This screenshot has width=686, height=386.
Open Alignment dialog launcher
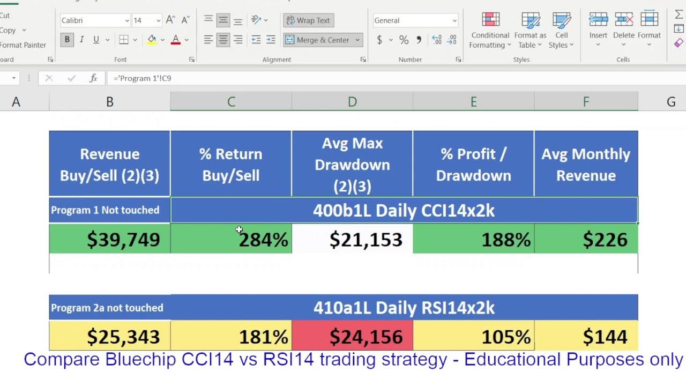[x=363, y=60]
